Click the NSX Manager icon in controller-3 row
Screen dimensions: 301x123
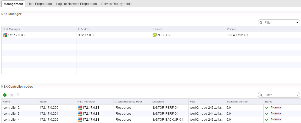pos(80,114)
